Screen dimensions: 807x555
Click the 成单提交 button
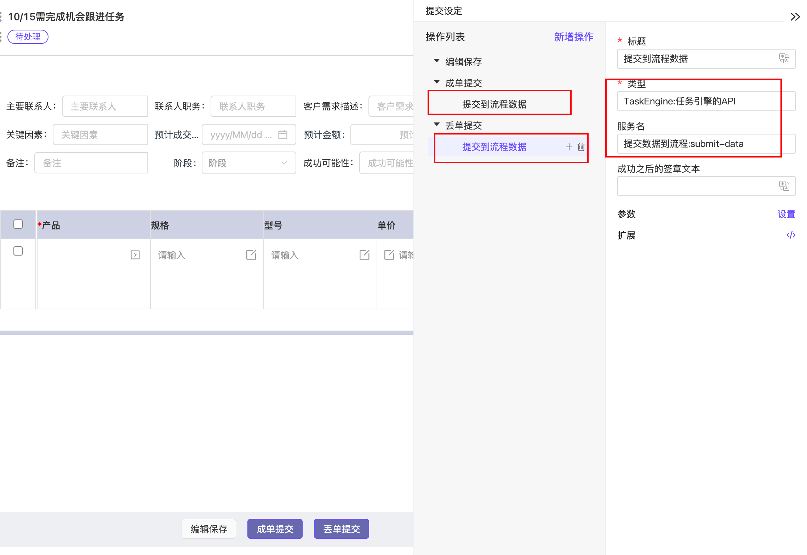point(275,529)
